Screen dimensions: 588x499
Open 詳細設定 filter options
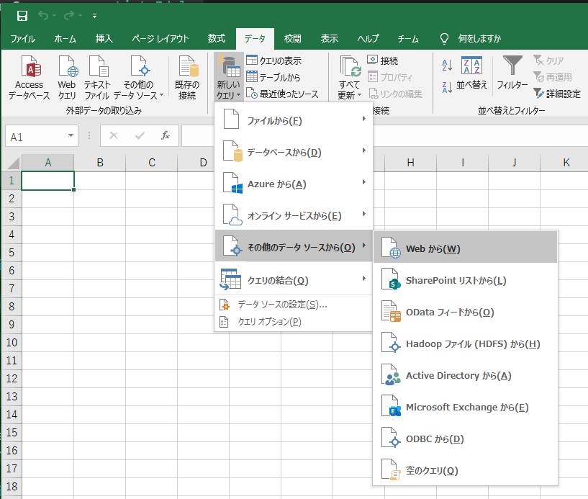[x=557, y=94]
